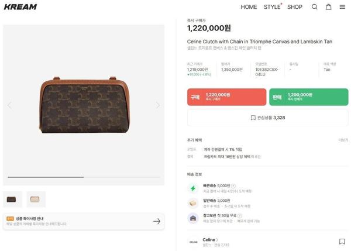Show next product image arrow

click(157, 105)
